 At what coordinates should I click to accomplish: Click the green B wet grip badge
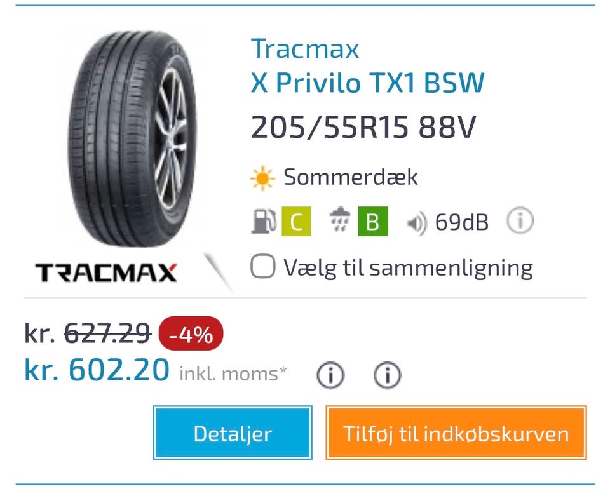(372, 222)
